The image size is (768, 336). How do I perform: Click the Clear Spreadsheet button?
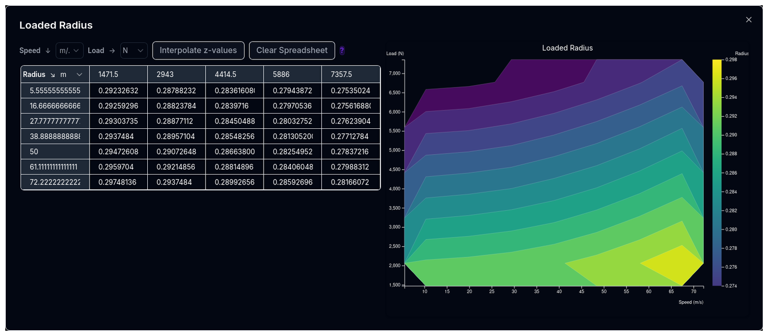point(292,50)
